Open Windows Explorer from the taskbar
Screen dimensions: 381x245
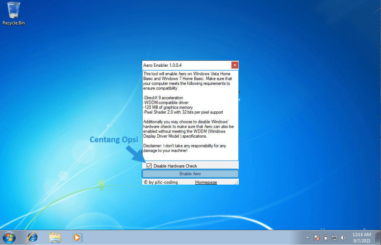tap(55, 237)
